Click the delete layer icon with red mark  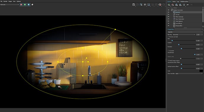pos(173,5)
